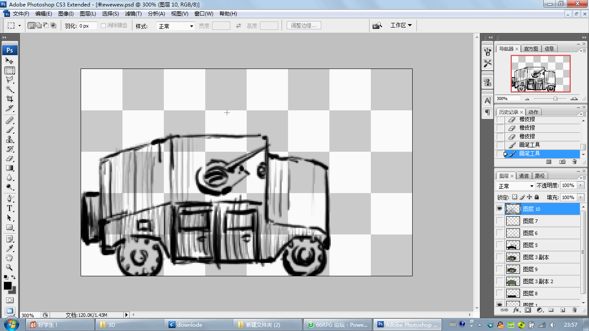Screen dimensions: 589x331
Task: Pick the Eraser tool in the toolbox
Action: (9, 159)
